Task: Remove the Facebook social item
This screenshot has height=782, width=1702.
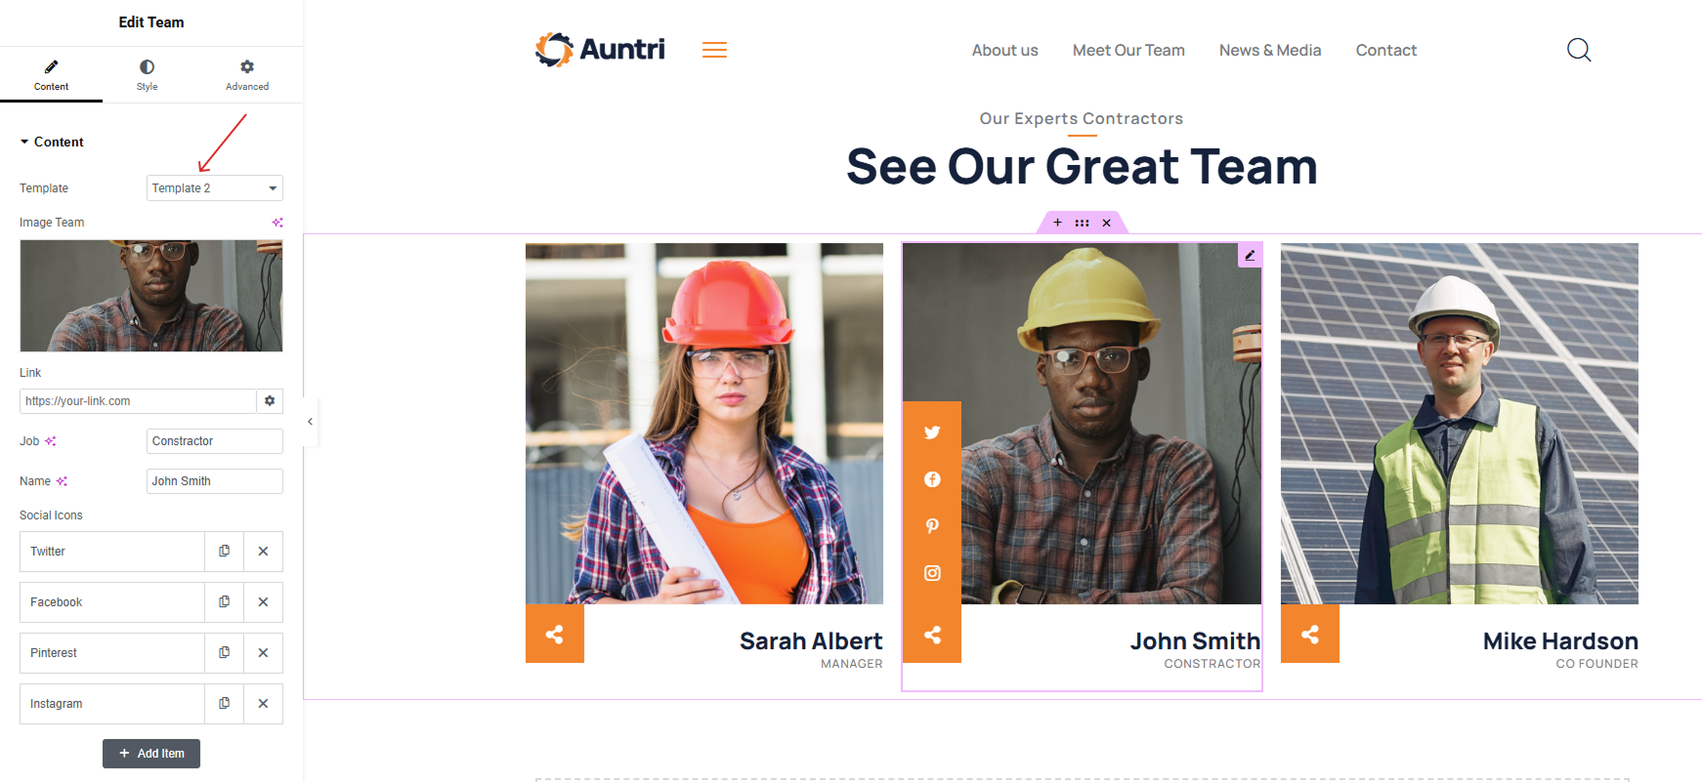Action: [x=263, y=602]
